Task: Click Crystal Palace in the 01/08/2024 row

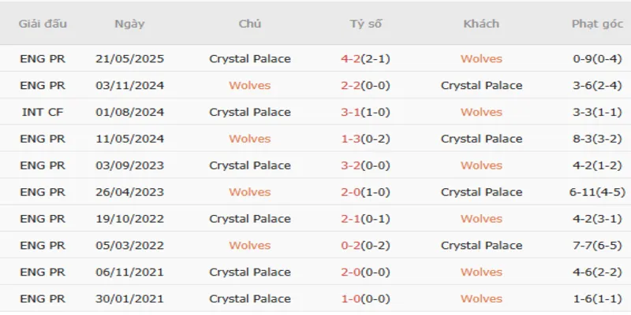Action: pyautogui.click(x=250, y=113)
